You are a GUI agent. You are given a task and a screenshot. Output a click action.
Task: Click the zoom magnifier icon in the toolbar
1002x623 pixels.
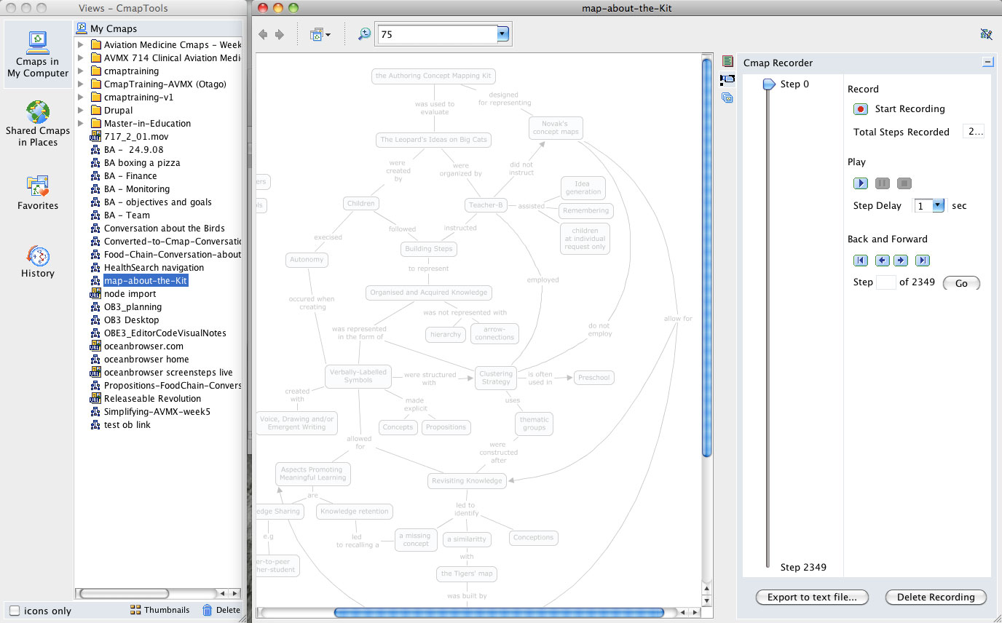coord(363,33)
